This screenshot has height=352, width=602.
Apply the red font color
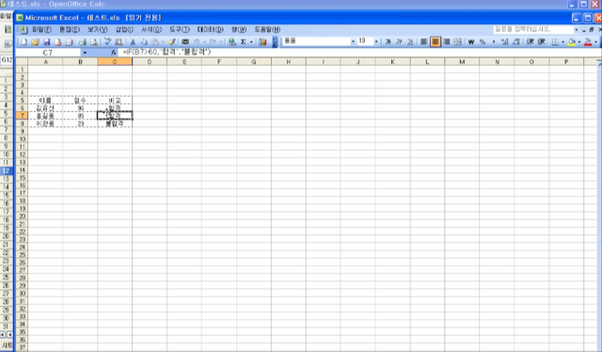588,41
